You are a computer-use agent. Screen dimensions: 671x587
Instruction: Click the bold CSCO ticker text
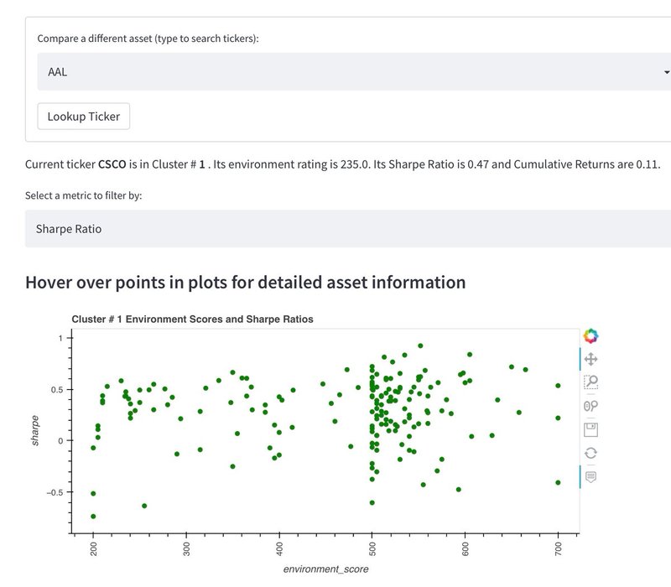[x=112, y=164]
